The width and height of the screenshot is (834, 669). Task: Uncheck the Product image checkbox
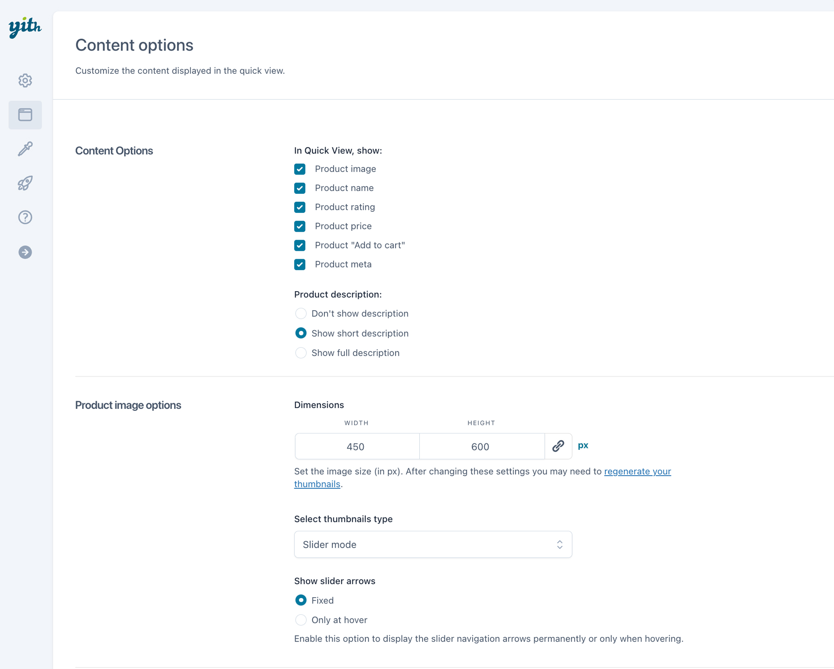(300, 169)
